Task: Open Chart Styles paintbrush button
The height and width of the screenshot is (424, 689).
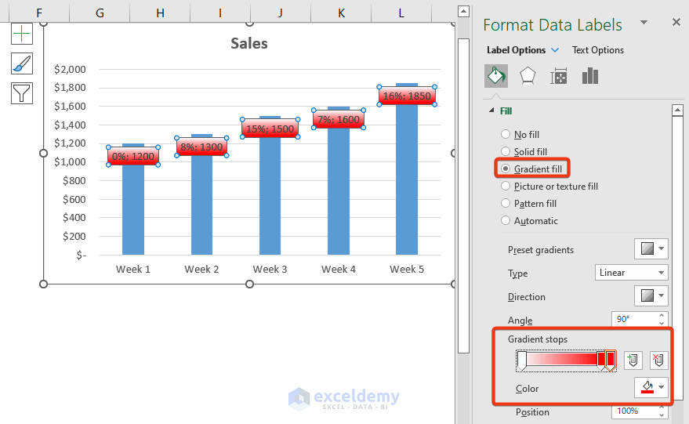Action: click(x=22, y=63)
